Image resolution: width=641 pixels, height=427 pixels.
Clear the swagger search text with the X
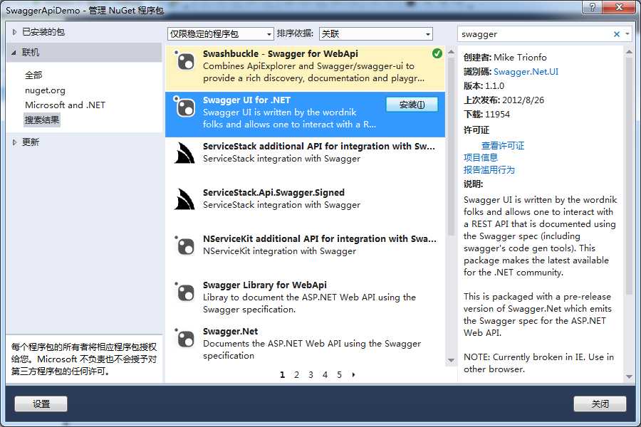tap(617, 34)
